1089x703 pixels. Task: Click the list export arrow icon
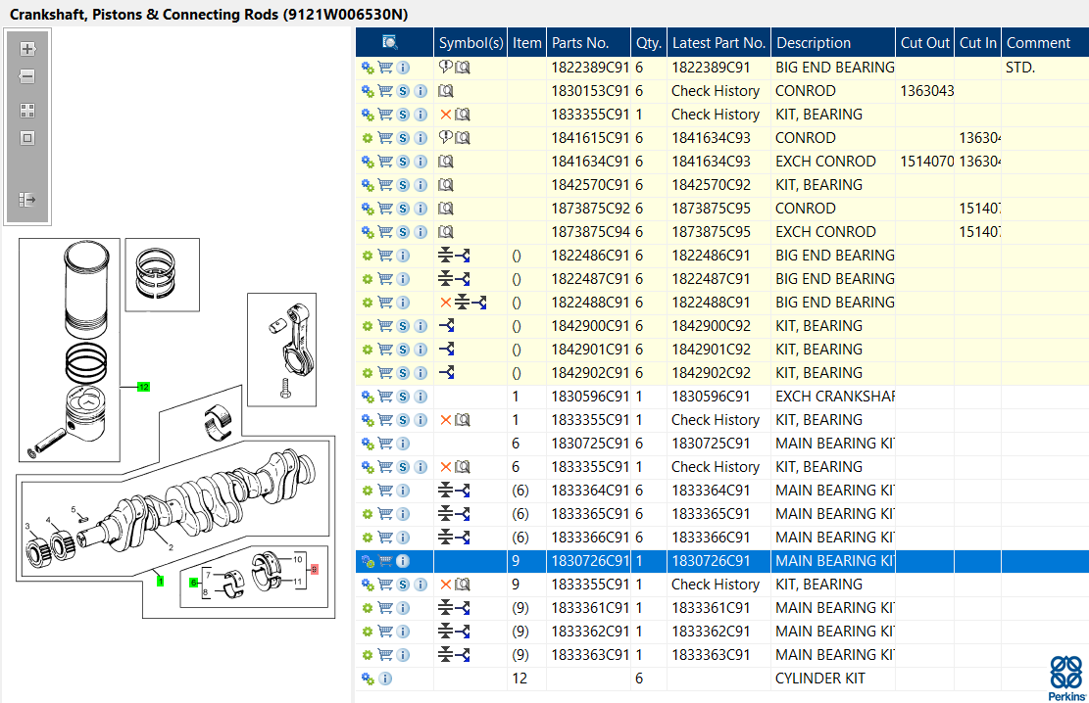coord(27,200)
